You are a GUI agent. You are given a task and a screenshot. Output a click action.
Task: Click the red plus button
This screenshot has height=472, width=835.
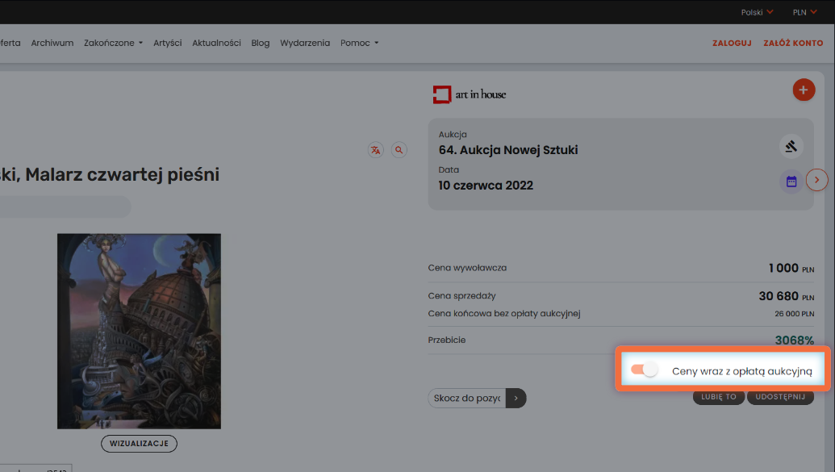tap(804, 90)
